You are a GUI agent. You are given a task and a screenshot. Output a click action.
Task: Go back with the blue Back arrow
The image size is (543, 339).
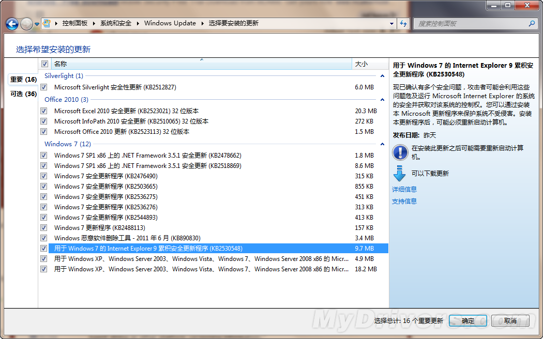pos(12,24)
